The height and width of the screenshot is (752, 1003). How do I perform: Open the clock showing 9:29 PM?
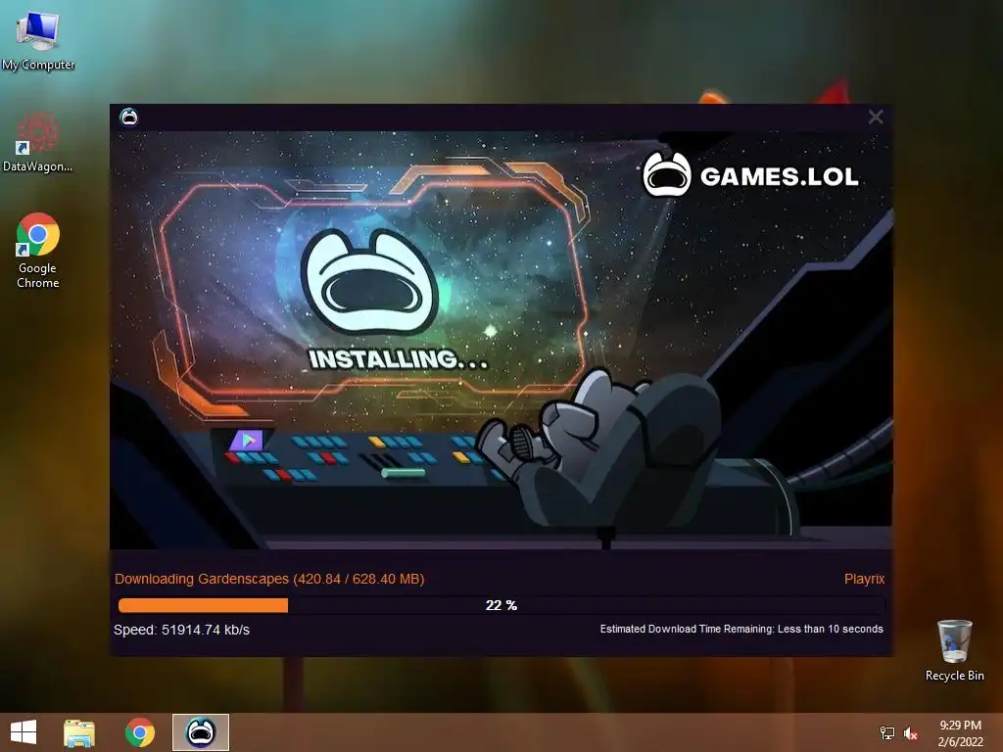point(960,732)
